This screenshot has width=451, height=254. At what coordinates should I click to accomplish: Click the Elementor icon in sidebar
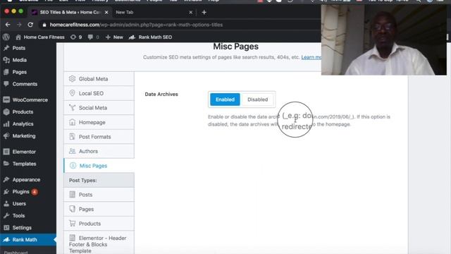click(x=6, y=152)
